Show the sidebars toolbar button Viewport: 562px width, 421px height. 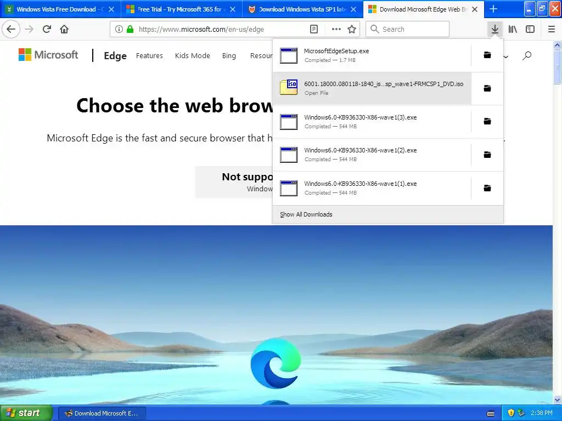click(x=530, y=29)
